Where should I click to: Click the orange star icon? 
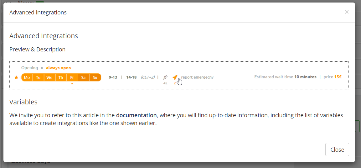point(16,77)
